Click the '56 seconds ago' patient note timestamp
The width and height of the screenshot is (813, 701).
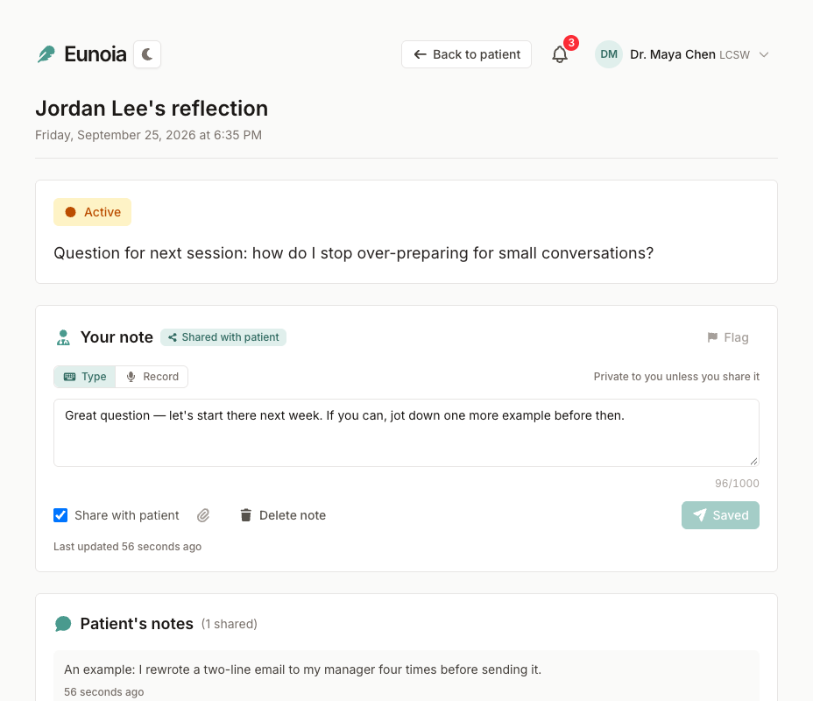(104, 692)
